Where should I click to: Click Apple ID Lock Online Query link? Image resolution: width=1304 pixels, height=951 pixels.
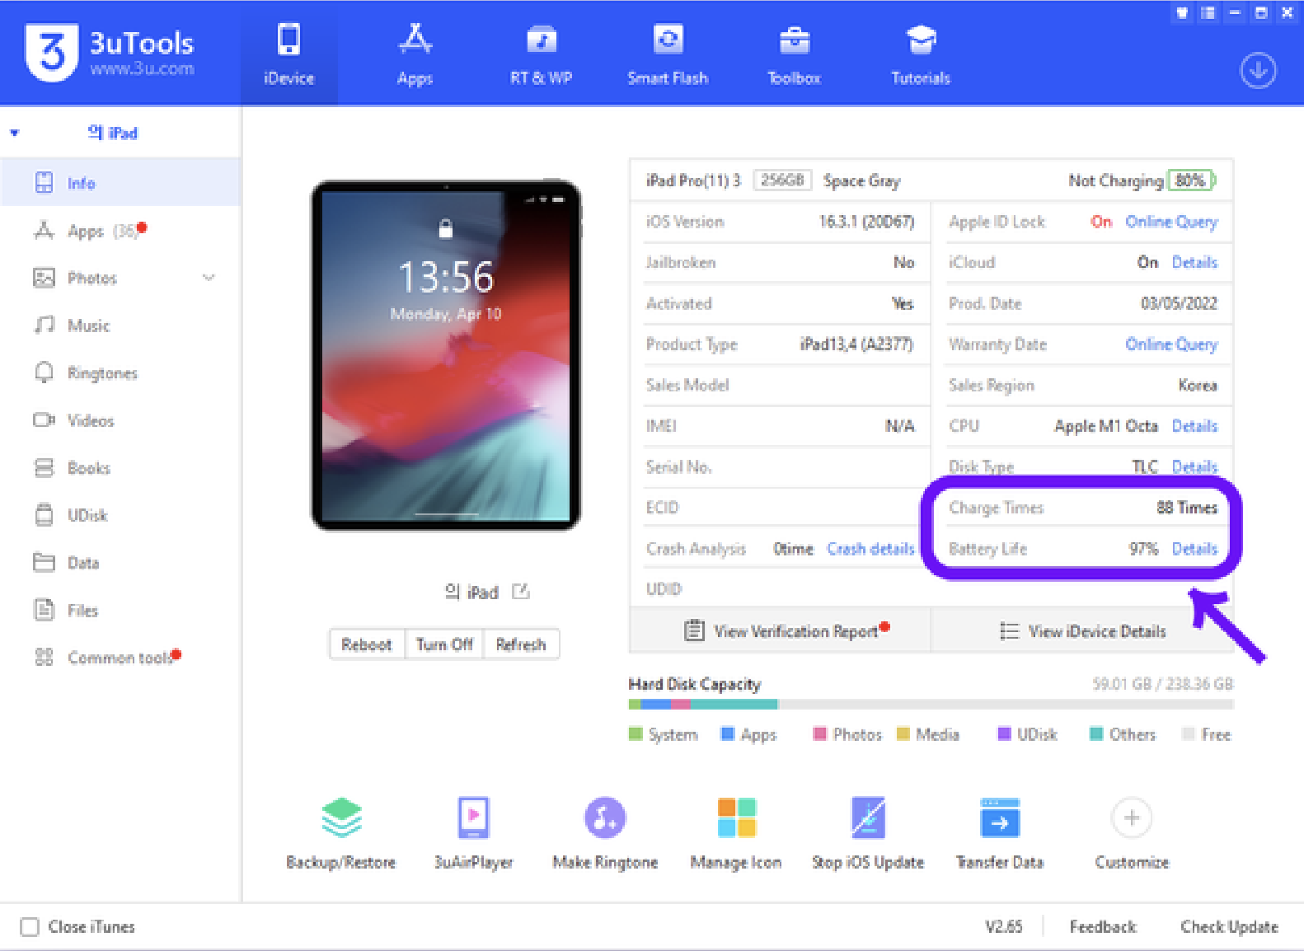[x=1171, y=222]
